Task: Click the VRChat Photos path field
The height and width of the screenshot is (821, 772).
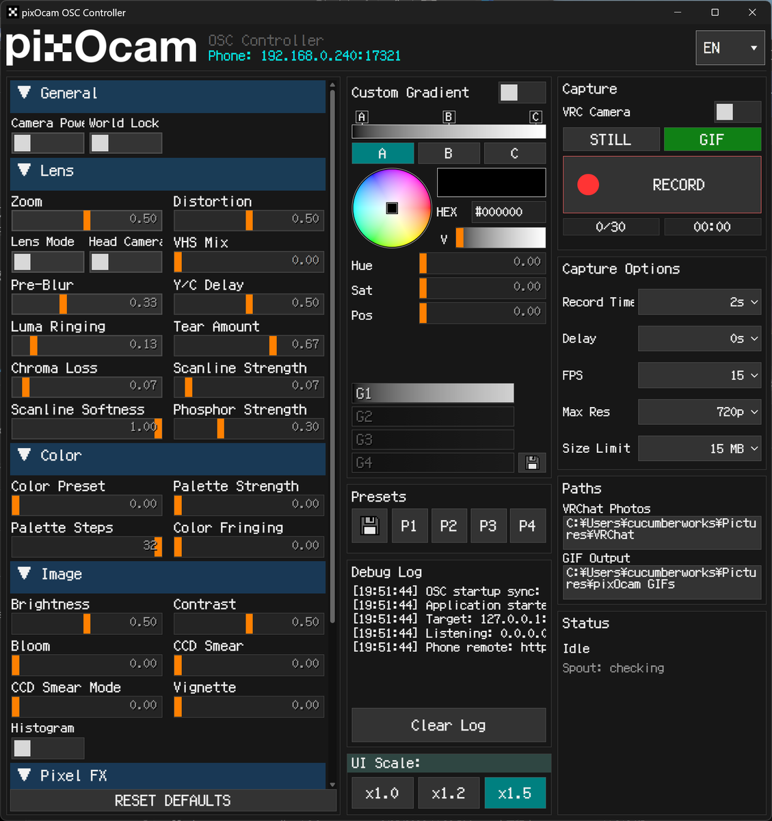Action: 662,532
